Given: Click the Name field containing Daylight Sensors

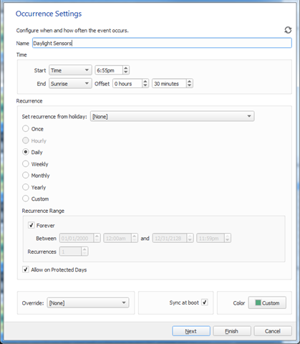Looking at the screenshot, I should pos(162,43).
